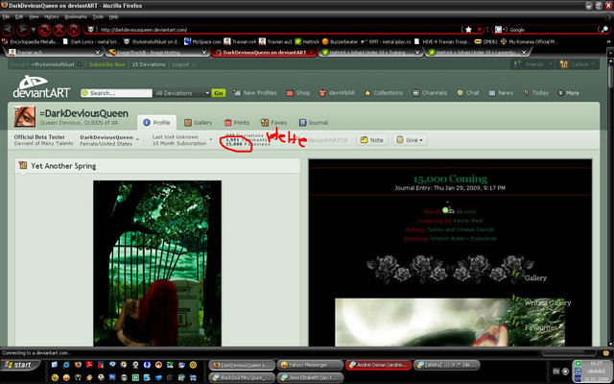Open the Chat link
The image size is (614, 384).
pyautogui.click(x=468, y=93)
